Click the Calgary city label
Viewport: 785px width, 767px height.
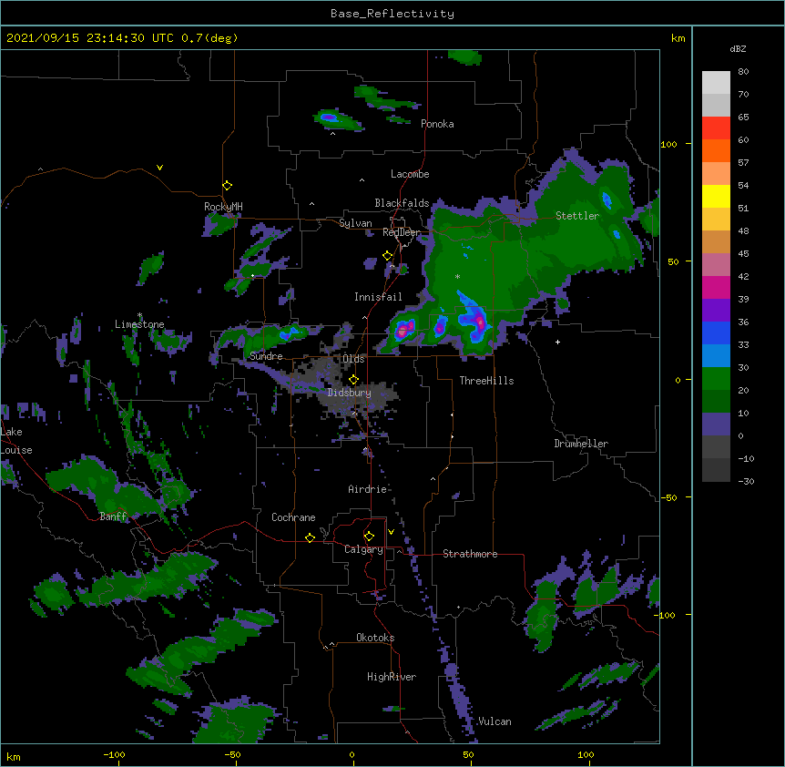(x=363, y=549)
